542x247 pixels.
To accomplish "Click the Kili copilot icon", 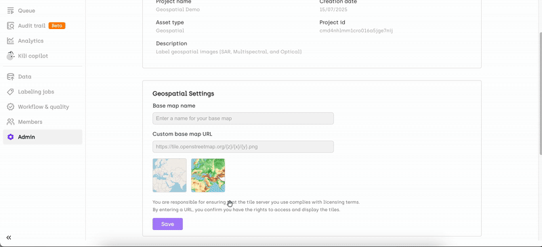I will coord(10,55).
